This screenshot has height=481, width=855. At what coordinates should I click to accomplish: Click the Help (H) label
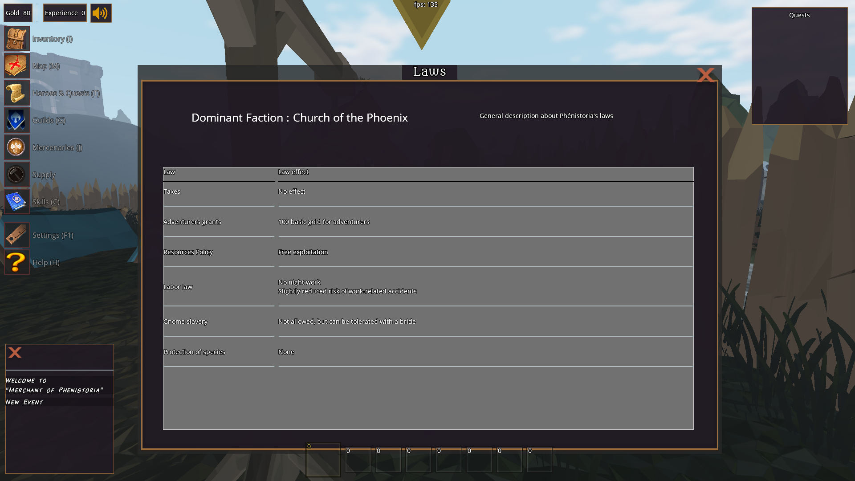click(x=46, y=262)
